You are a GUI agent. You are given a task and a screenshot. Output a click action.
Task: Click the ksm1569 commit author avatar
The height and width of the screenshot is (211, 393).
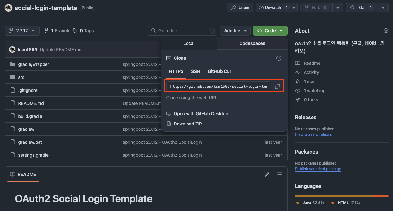[x=12, y=50]
